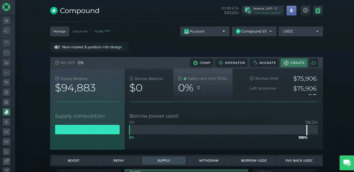Click the Supply composition teal bar

pyautogui.click(x=87, y=130)
